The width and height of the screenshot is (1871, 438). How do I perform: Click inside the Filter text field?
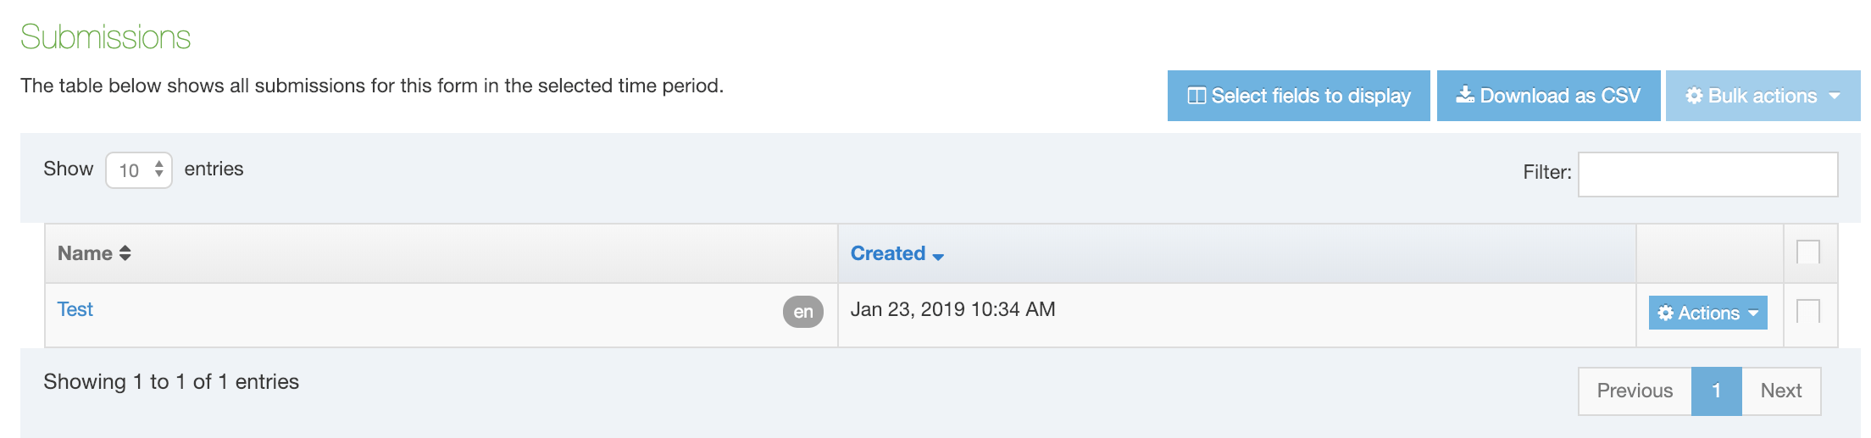[1707, 175]
